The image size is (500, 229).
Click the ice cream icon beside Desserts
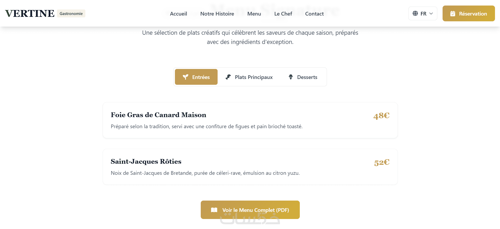[x=291, y=77]
